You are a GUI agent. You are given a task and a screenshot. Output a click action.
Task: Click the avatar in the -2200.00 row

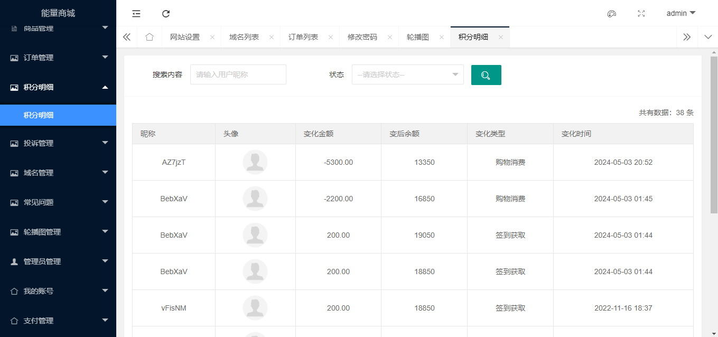[255, 199]
